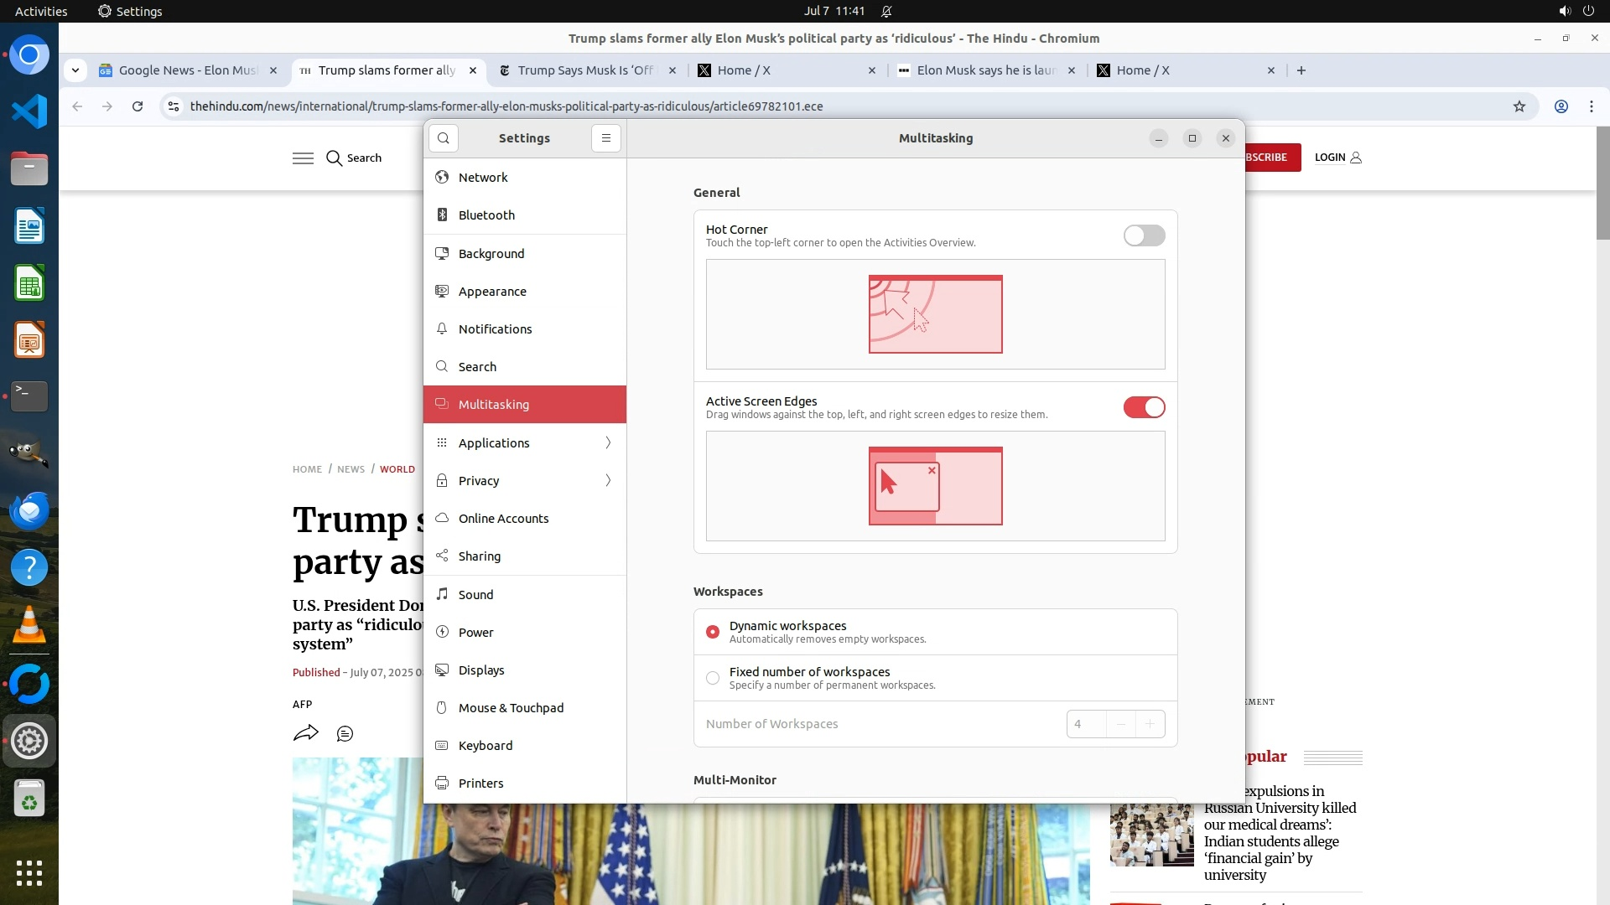Click the WORLD breadcrumb link
Screen dimensions: 1610x905
coord(397,469)
